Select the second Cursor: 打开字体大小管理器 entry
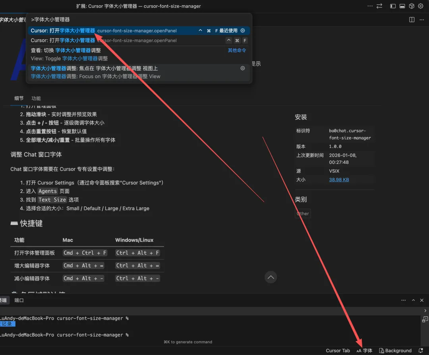 point(139,41)
